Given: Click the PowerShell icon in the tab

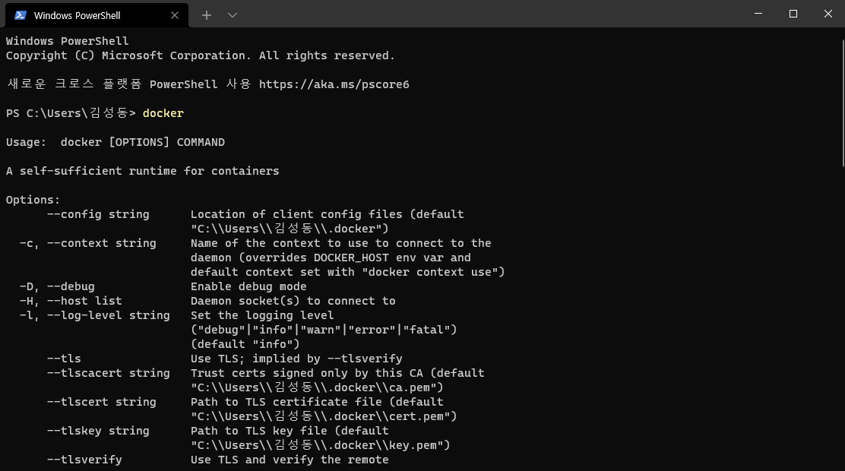Looking at the screenshot, I should (x=21, y=15).
